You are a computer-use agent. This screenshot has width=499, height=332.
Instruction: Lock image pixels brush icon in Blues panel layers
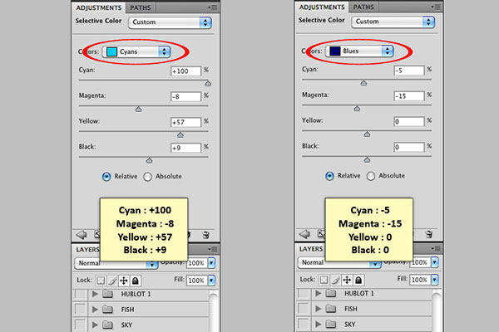[x=335, y=280]
